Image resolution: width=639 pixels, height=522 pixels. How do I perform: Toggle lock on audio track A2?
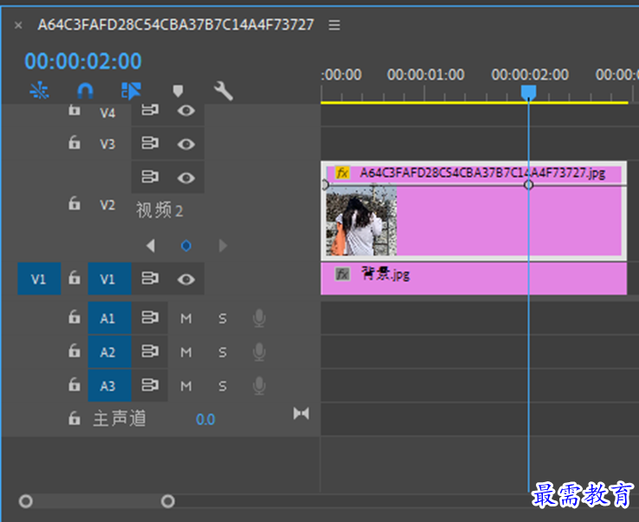pos(74,351)
